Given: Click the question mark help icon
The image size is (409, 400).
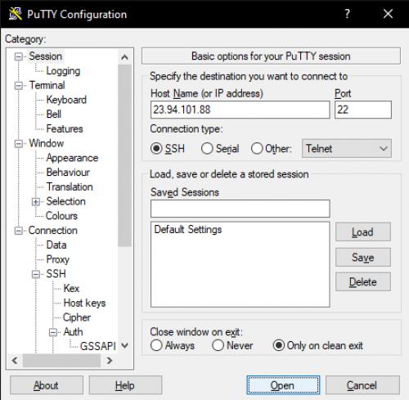Looking at the screenshot, I should 347,14.
